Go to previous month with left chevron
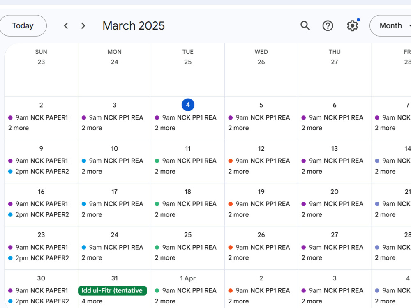This screenshot has height=308, width=411. [66, 25]
